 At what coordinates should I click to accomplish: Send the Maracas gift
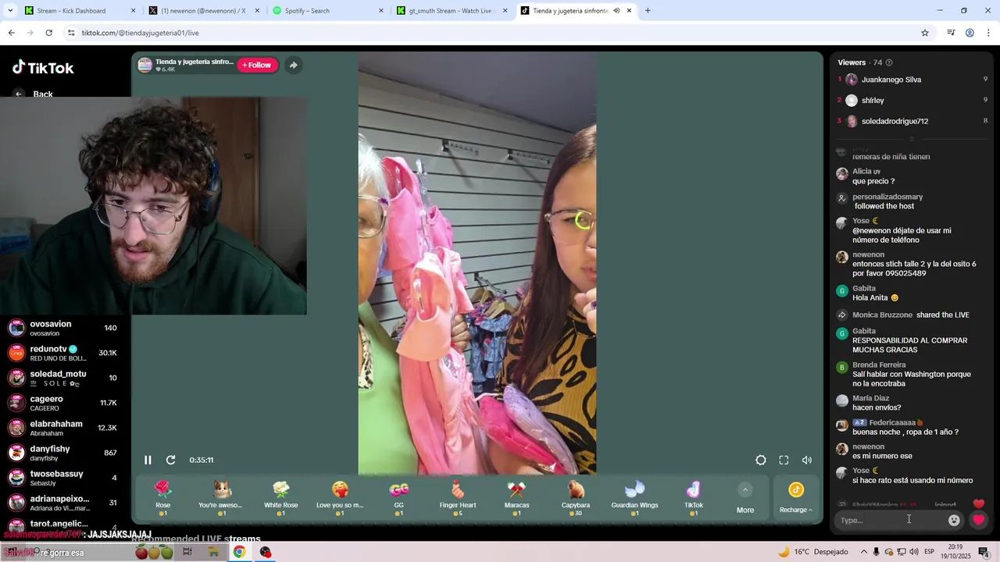tap(516, 497)
